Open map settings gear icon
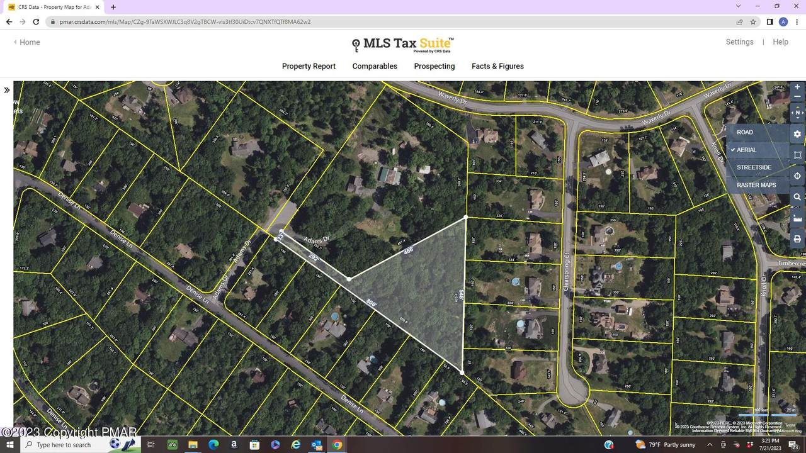The width and height of the screenshot is (806, 453). tap(797, 134)
